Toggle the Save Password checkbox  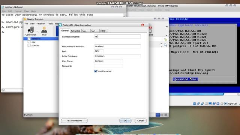point(96,71)
